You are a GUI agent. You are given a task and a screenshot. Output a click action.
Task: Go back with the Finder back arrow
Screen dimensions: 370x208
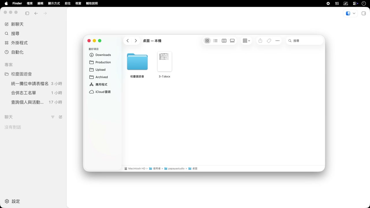pyautogui.click(x=127, y=41)
